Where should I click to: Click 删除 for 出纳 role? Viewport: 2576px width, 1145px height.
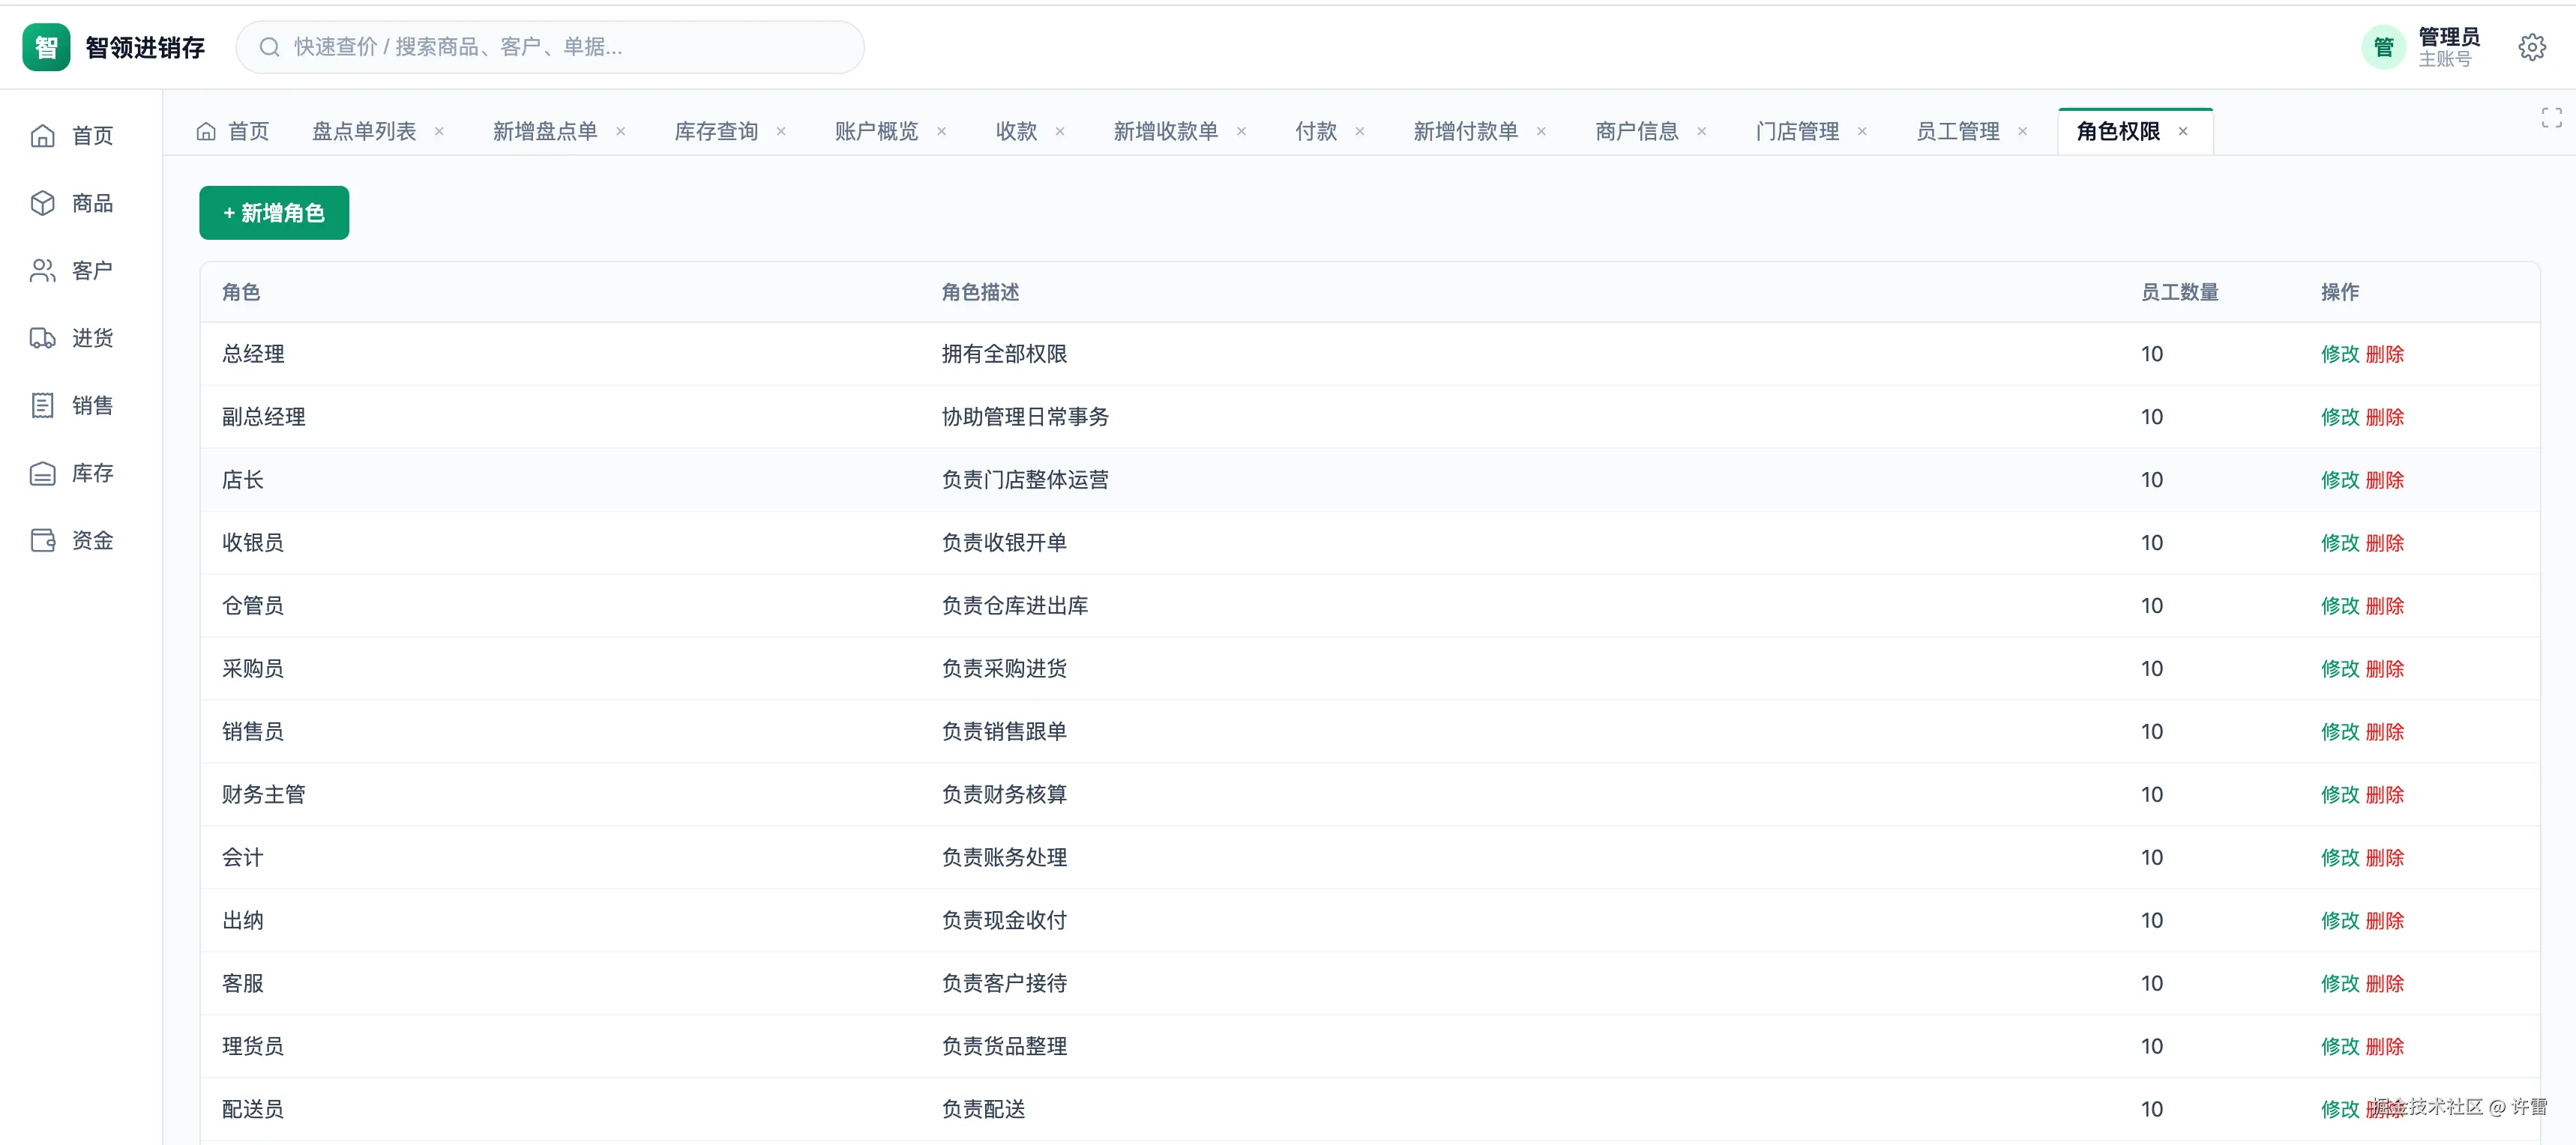[x=2385, y=921]
